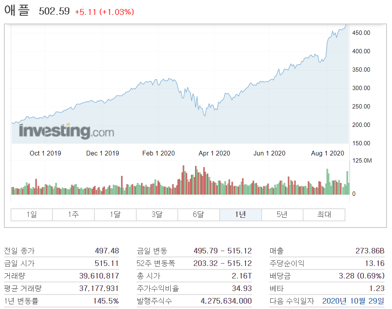
Task: Choose the 6달 chart period
Action: point(199,215)
